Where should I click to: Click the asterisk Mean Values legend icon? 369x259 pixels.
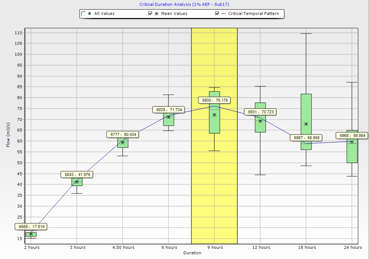(x=156, y=14)
